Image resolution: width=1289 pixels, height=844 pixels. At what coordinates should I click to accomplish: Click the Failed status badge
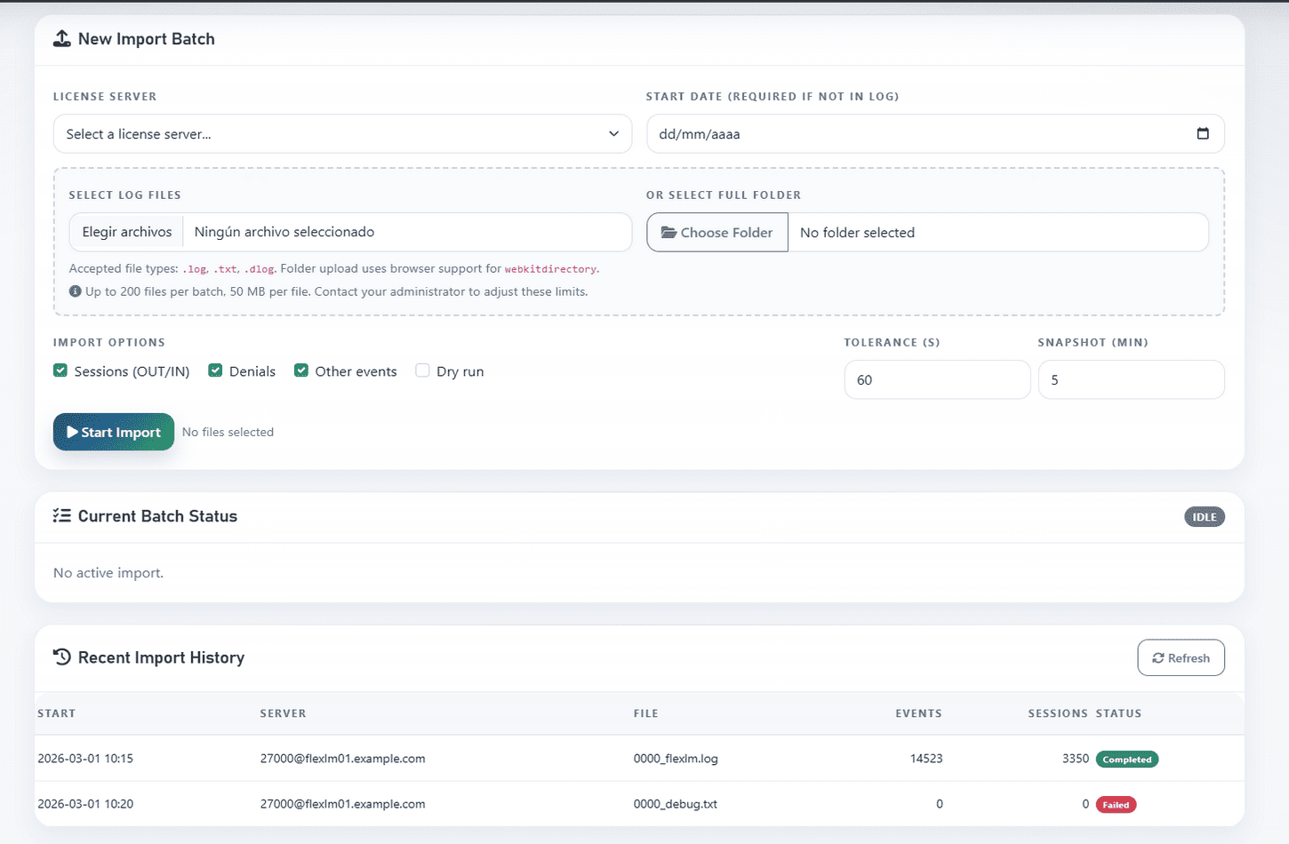click(x=1116, y=805)
